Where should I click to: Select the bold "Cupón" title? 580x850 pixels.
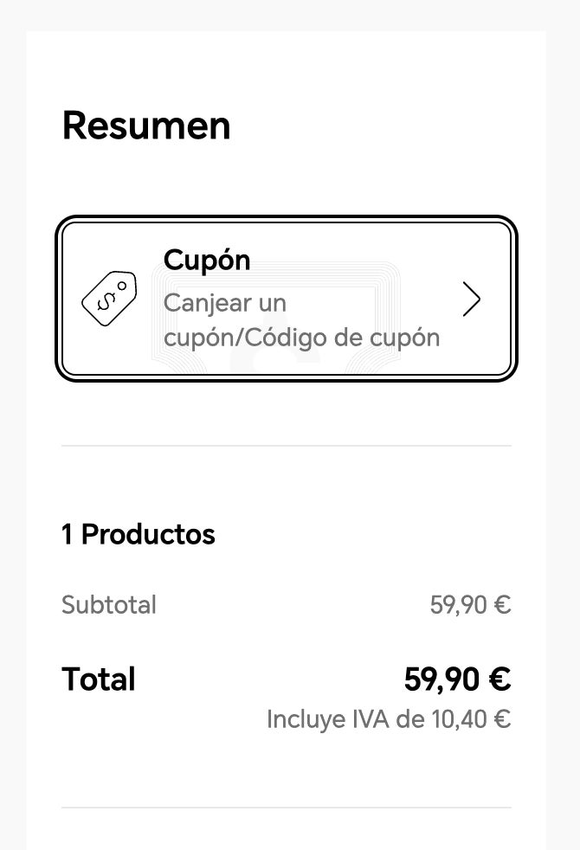[207, 260]
